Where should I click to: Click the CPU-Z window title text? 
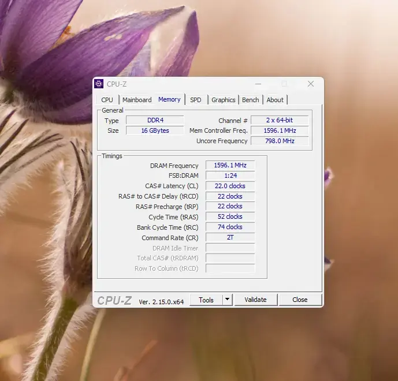(x=117, y=84)
